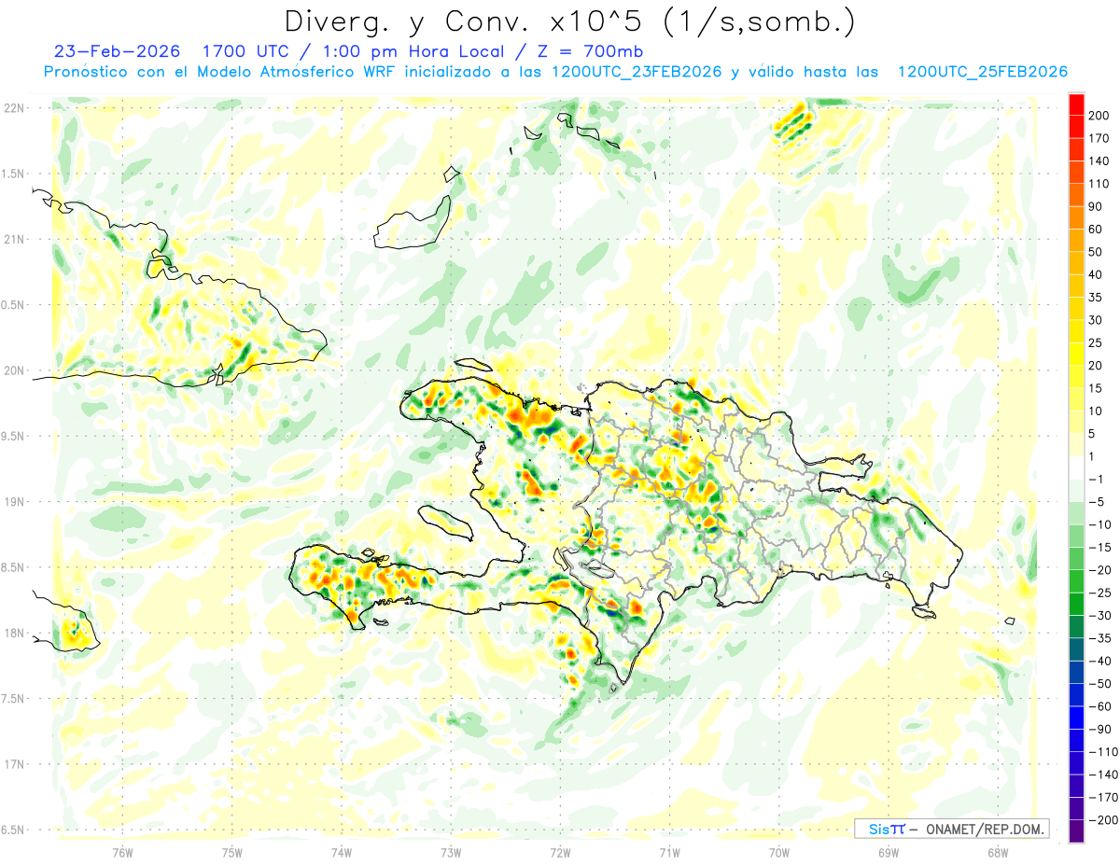Click the '19N' latitude label

tap(14, 501)
